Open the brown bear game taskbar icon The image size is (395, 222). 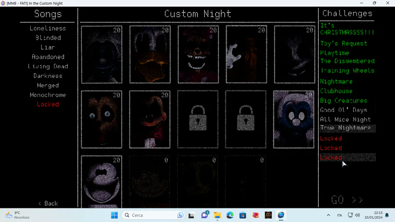tap(268, 215)
